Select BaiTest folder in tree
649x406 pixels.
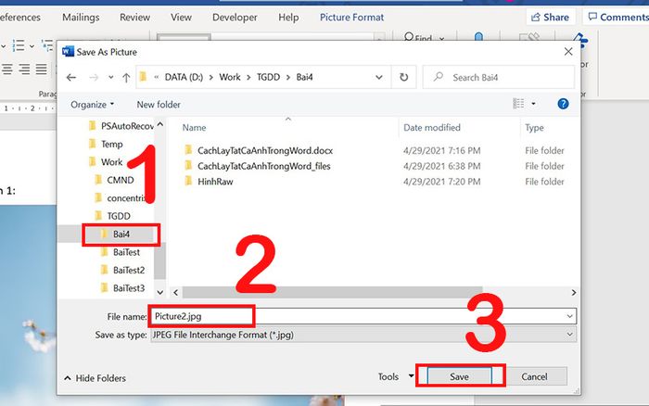121,252
